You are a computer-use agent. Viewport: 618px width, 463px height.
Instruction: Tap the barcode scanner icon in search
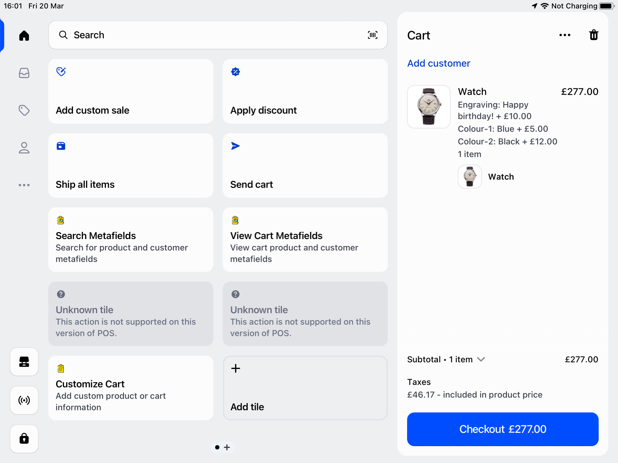tap(372, 35)
